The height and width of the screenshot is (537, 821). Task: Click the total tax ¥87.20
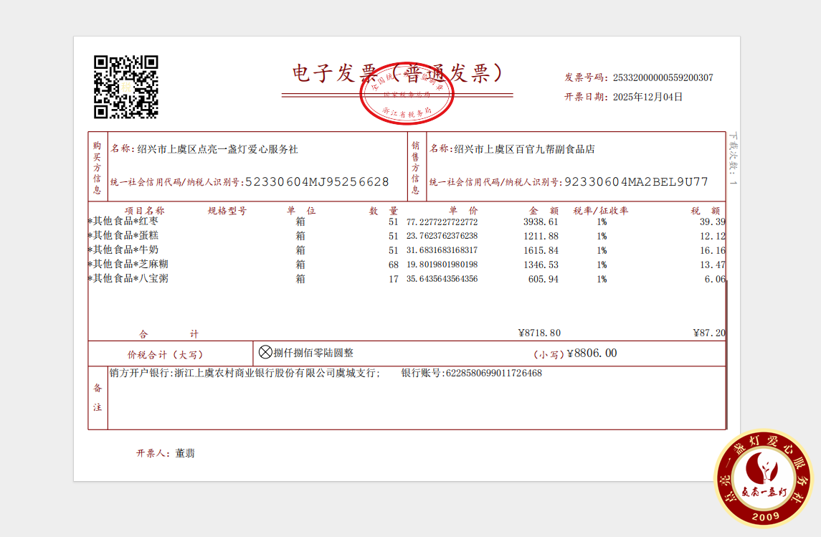[709, 333]
